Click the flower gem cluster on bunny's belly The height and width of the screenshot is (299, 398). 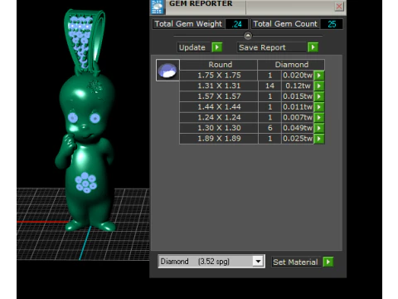pyautogui.click(x=86, y=183)
